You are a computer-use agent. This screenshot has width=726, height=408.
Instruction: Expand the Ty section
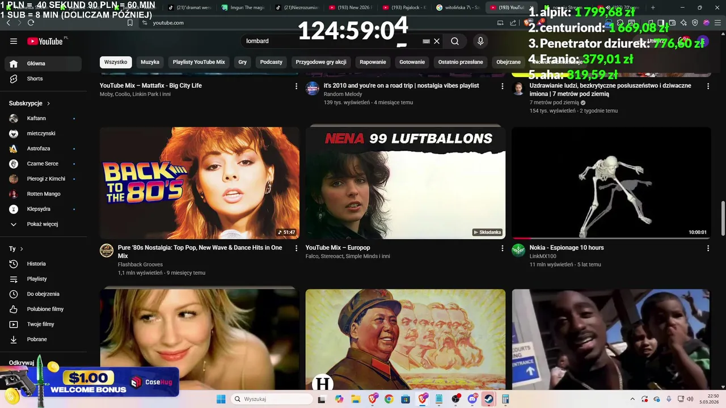[x=16, y=249]
